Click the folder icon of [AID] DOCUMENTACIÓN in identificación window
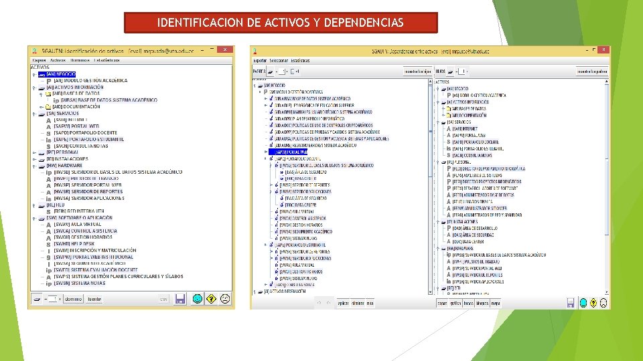The height and width of the screenshot is (361, 643). pyautogui.click(x=48, y=107)
